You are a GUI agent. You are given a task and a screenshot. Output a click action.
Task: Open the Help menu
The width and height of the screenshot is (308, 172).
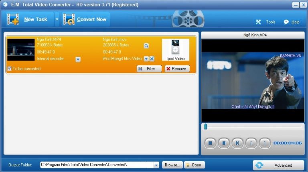point(292,22)
